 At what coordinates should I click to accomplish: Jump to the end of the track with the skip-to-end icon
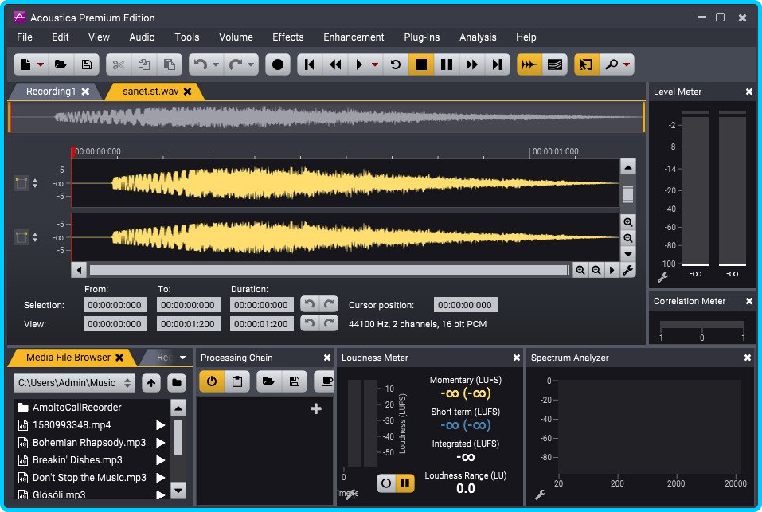pos(497,64)
